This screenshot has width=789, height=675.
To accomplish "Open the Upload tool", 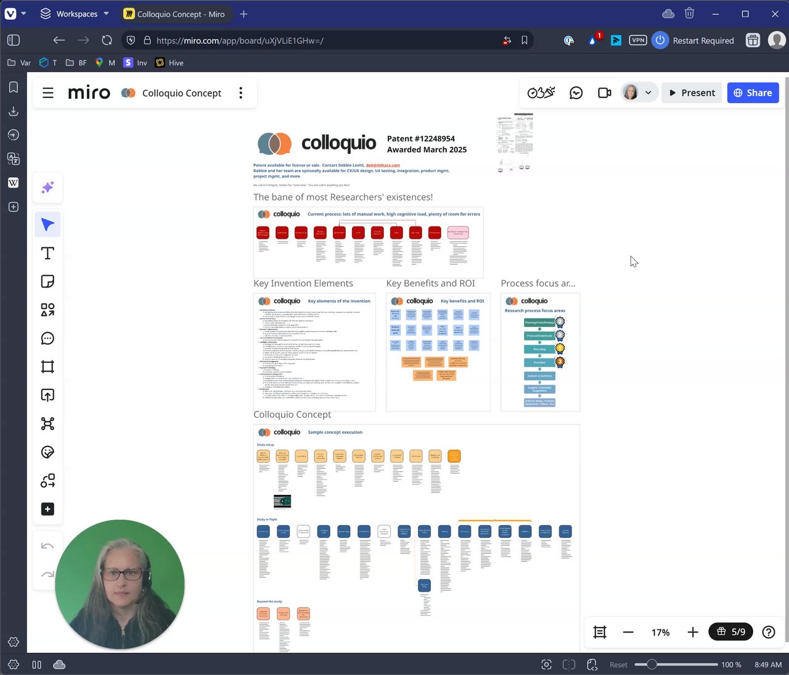I will (x=47, y=395).
